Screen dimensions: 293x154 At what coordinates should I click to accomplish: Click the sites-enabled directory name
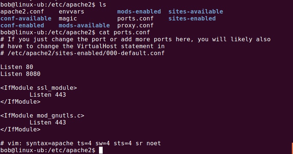tap(192, 19)
